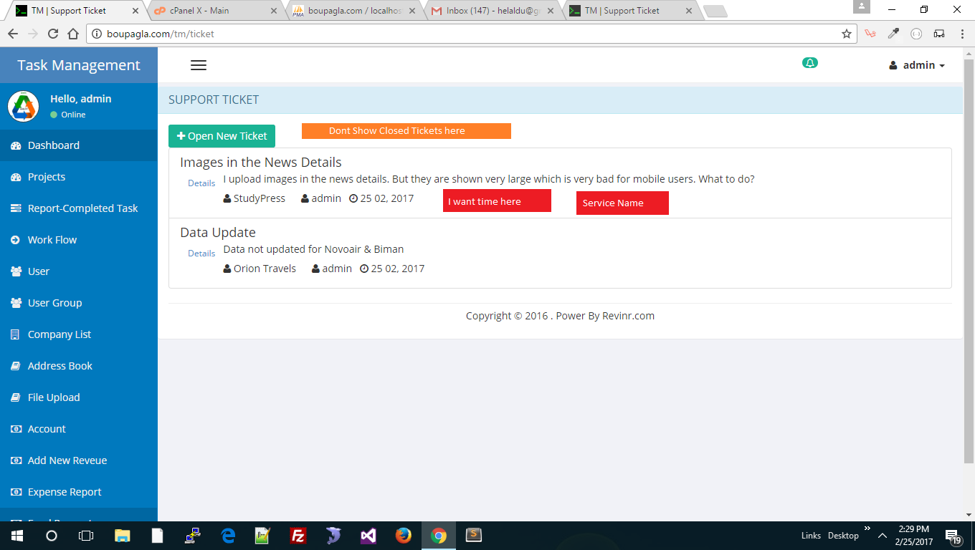Image resolution: width=975 pixels, height=550 pixels.
Task: Click the Address Book icon
Action: pyautogui.click(x=16, y=366)
